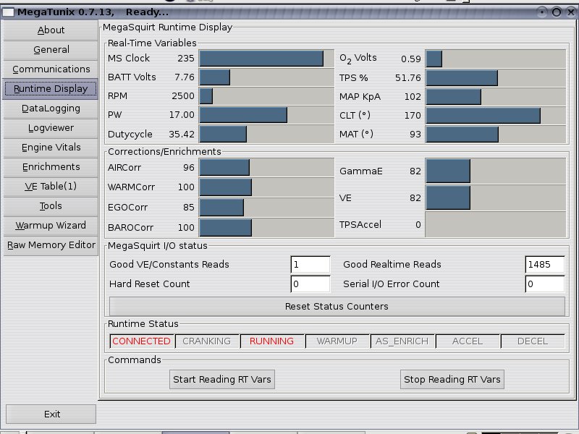This screenshot has height=434, width=579.
Task: Click the TPS % progress bar
Action: (496, 77)
